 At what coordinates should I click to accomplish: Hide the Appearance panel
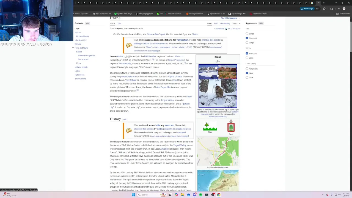pyautogui.click(x=261, y=23)
